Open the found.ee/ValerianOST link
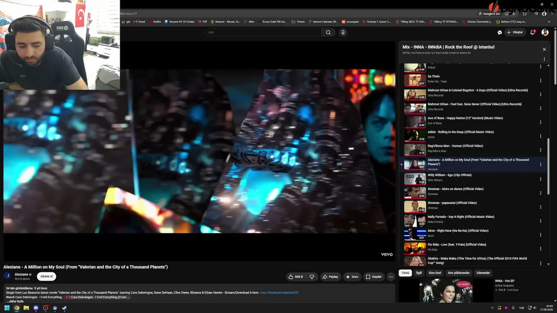 (x=279, y=293)
